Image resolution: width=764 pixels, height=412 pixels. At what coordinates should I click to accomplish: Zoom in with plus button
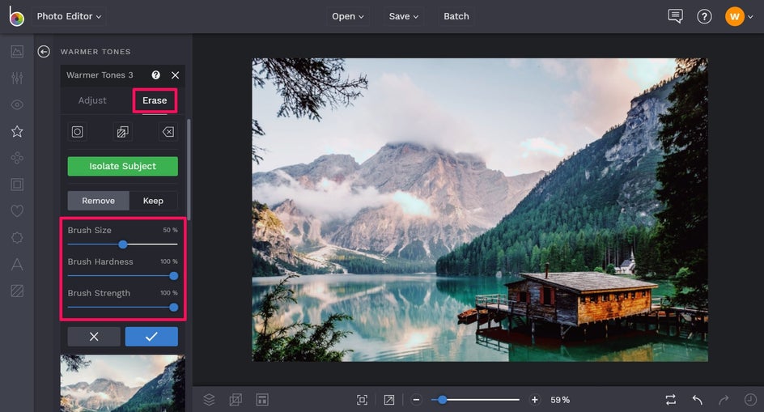534,400
